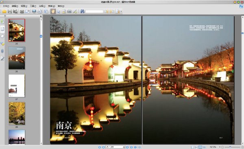Click the Save As icon beside Save
This screenshot has width=244, height=149.
click(15, 11)
